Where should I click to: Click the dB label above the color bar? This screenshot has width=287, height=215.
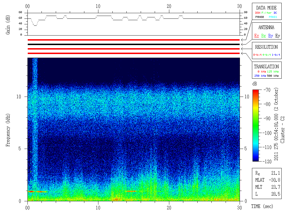tap(254, 84)
